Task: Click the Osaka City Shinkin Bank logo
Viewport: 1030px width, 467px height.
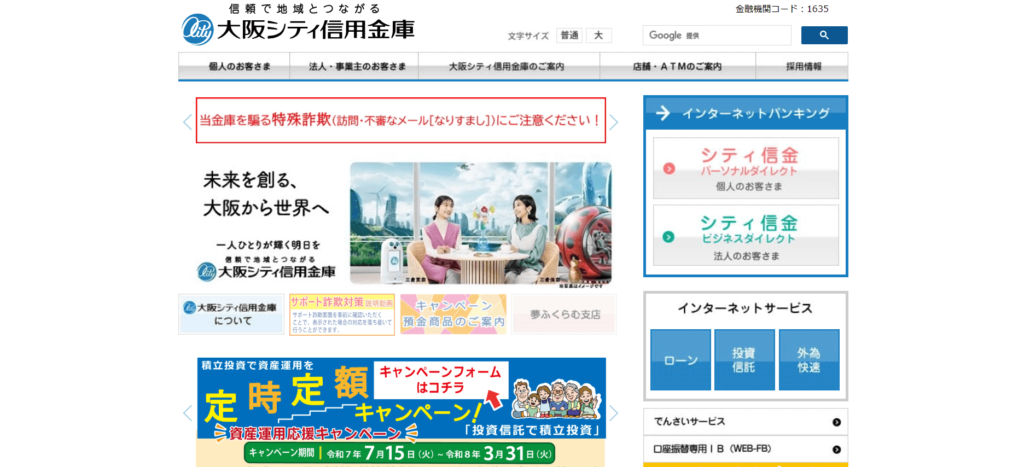Action: pos(298,25)
